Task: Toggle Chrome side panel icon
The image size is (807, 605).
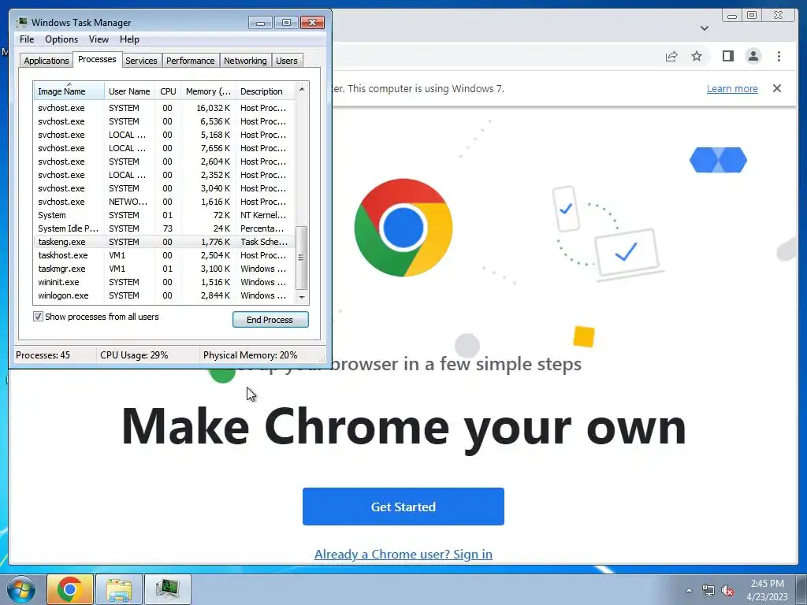Action: click(727, 56)
